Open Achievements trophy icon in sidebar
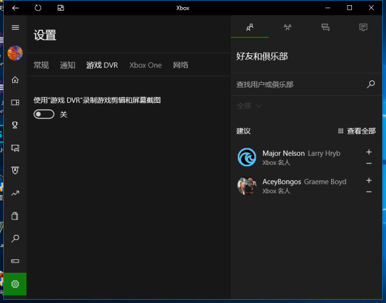Viewport: 386px width, 303px height. click(15, 125)
